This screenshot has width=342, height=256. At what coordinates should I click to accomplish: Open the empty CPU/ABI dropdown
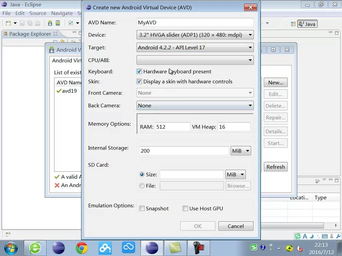tap(195, 60)
